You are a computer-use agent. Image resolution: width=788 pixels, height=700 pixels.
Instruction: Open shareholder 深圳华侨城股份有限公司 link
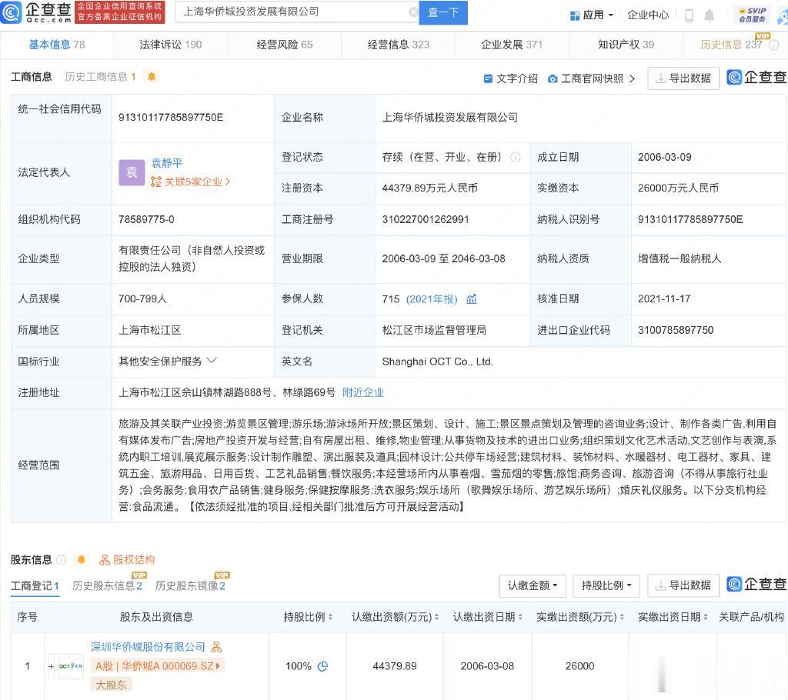click(x=148, y=647)
